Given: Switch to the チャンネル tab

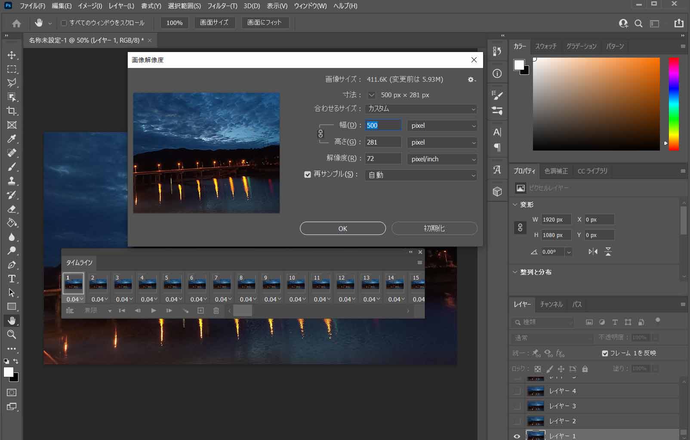Looking at the screenshot, I should (551, 305).
